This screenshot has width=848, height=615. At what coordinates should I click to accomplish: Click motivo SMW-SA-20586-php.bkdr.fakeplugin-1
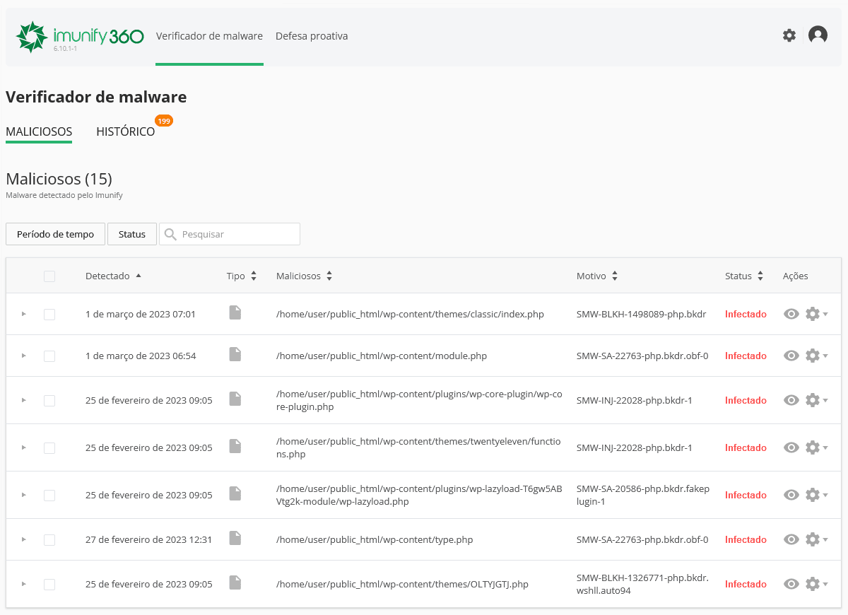click(643, 495)
